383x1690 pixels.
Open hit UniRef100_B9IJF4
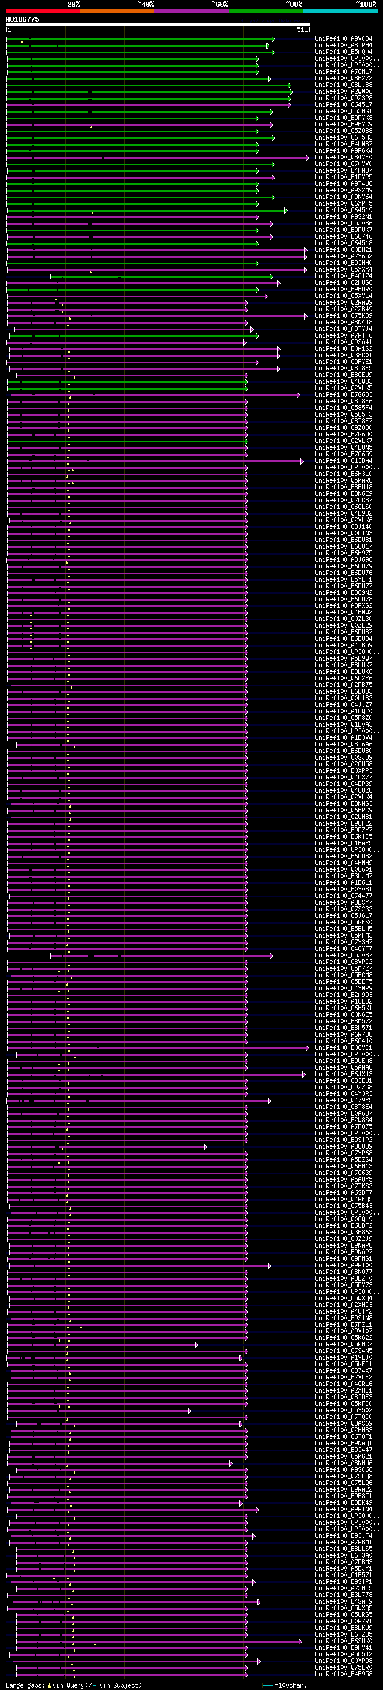pos(344,1536)
